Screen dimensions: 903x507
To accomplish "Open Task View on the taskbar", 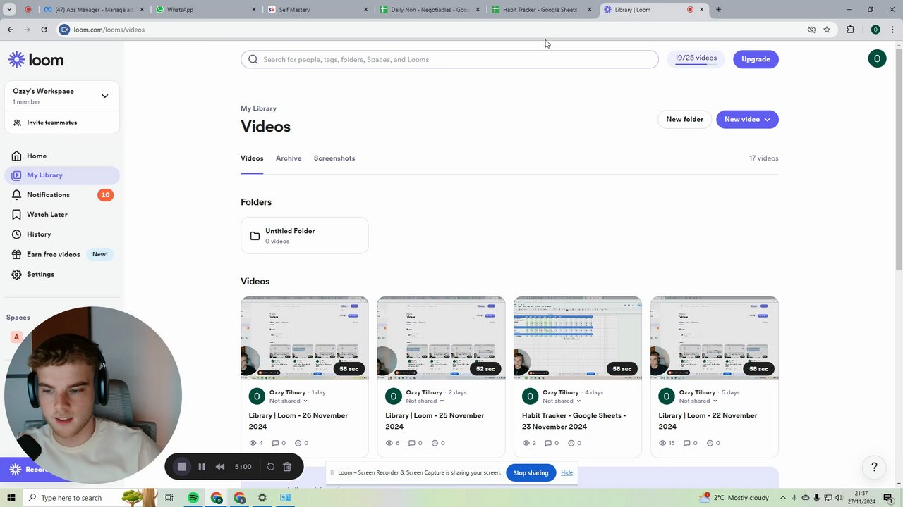I will coord(169,498).
